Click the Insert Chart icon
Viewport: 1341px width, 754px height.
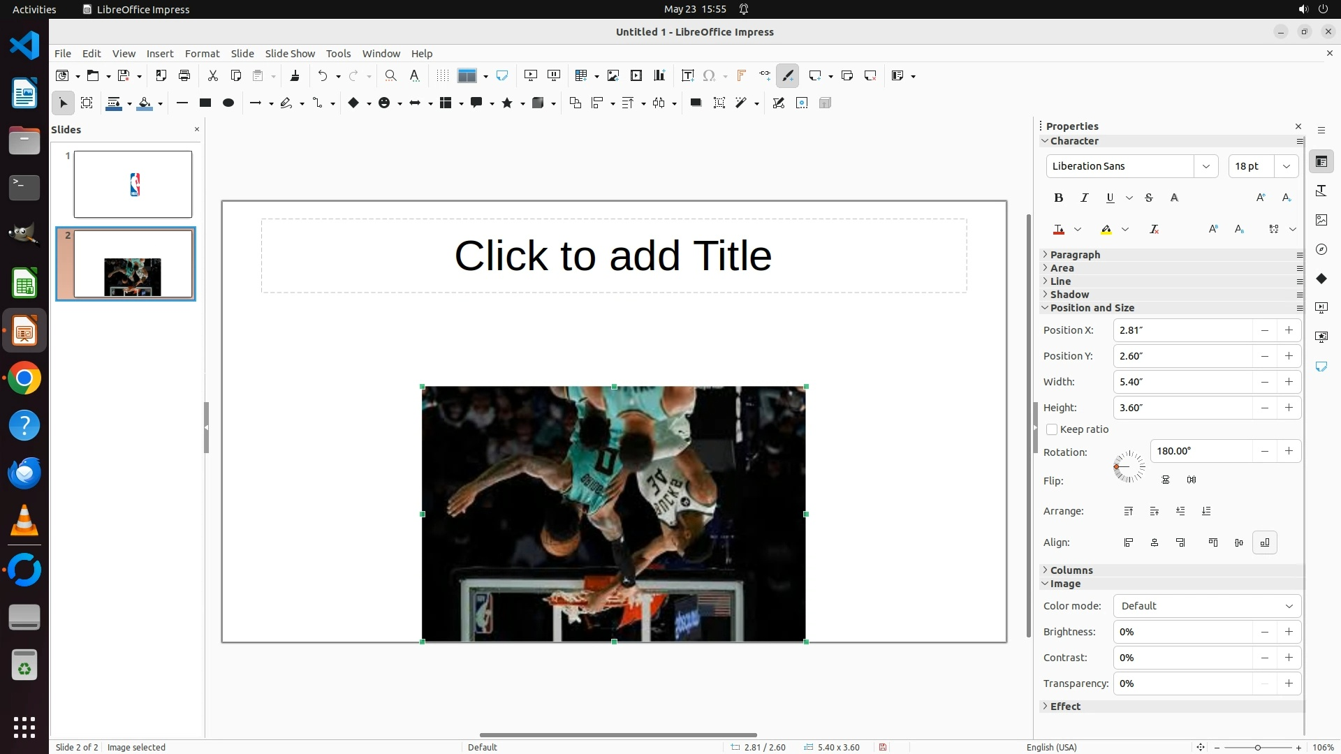pos(659,75)
